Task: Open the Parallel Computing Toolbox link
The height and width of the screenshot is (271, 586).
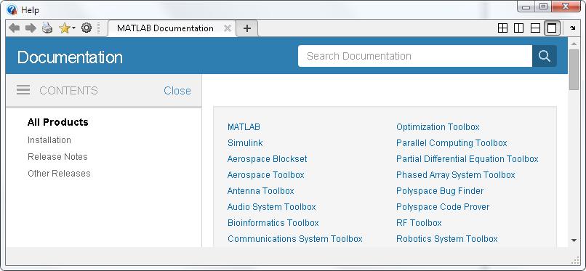Action: pos(451,143)
